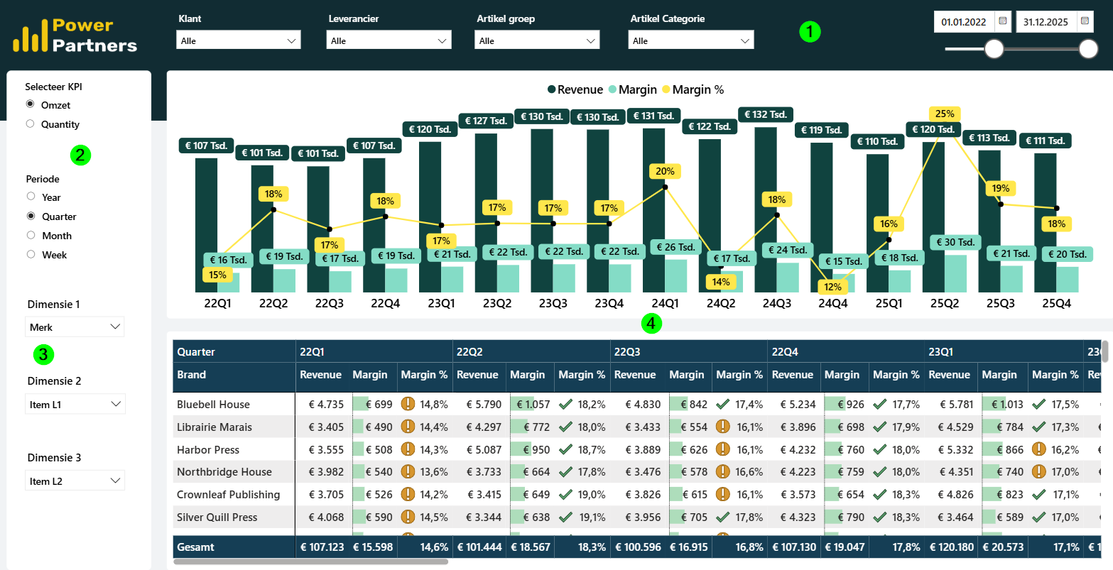This screenshot has width=1113, height=570.
Task: Click the right handle of date slider
Action: click(1088, 49)
